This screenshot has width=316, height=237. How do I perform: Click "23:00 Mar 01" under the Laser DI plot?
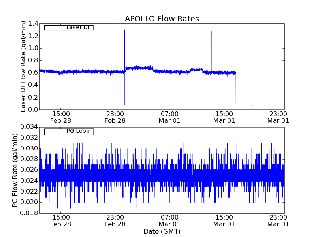pos(278,117)
